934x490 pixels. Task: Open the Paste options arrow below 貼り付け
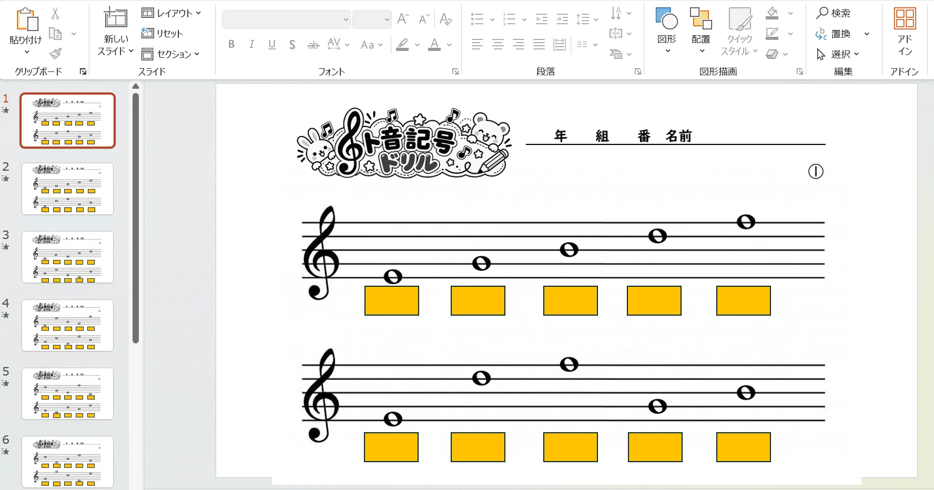pos(26,52)
